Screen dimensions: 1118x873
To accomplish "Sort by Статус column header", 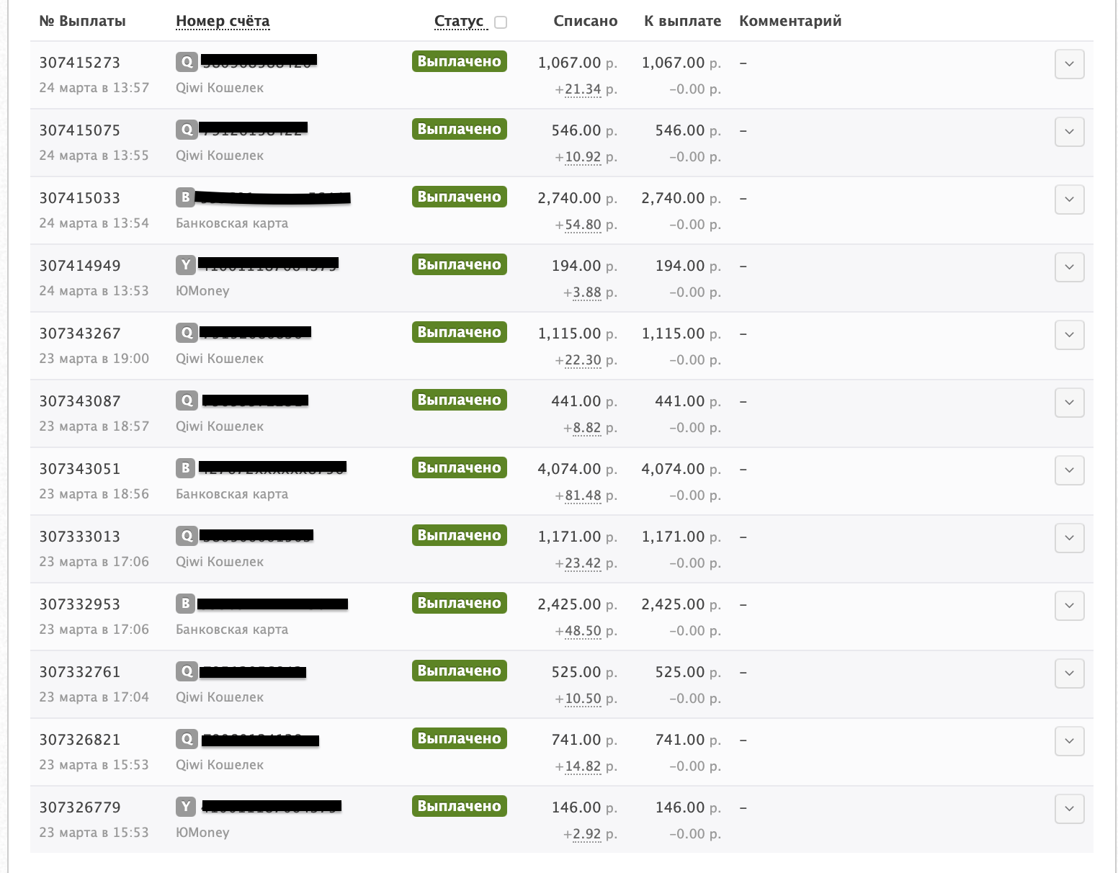I will point(459,21).
